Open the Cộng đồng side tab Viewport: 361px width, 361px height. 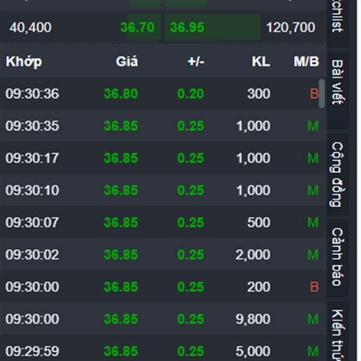coord(338,174)
